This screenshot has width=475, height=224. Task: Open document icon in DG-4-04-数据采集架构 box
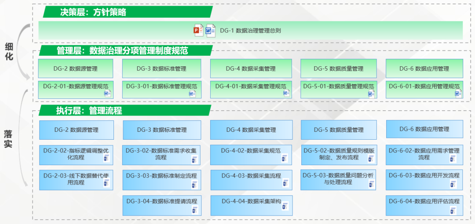[285, 206]
